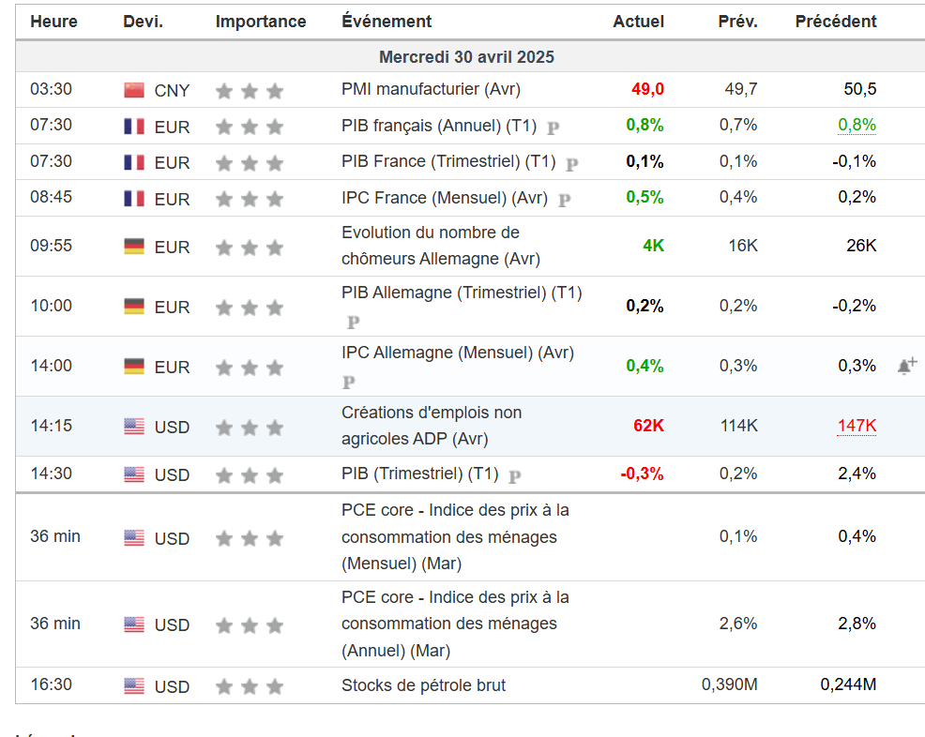925x737 pixels.
Task: Click the Actuel column header
Action: click(x=638, y=22)
